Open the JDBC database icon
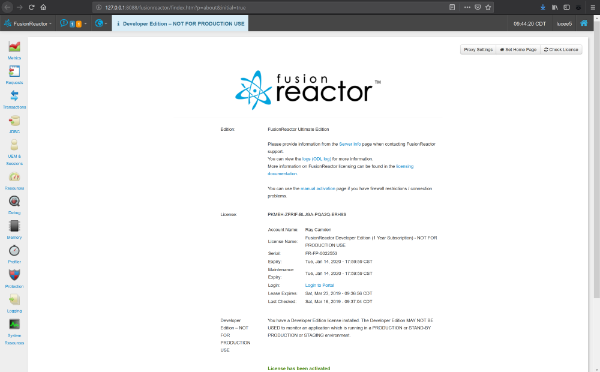This screenshot has height=372, width=600. coord(14,121)
